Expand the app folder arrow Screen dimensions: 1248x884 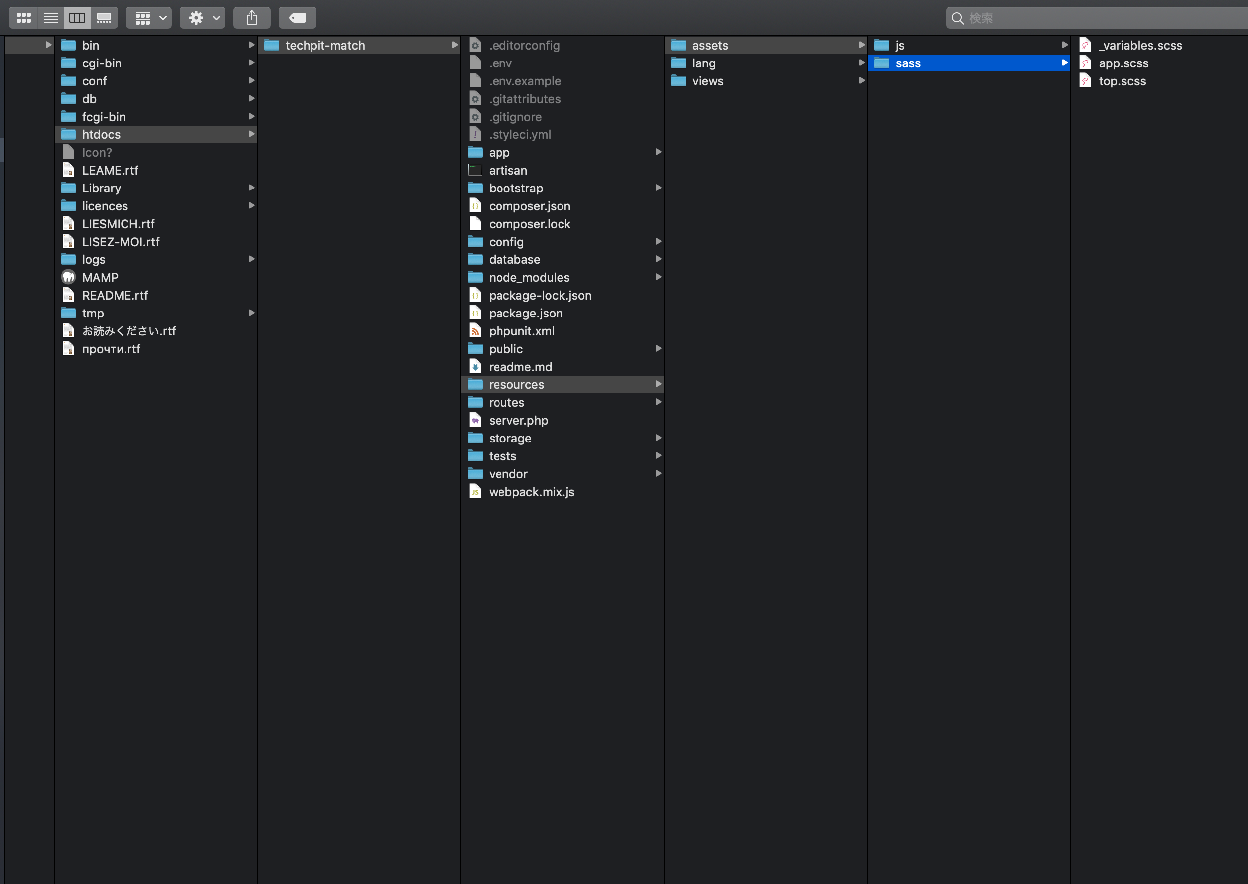(x=658, y=152)
